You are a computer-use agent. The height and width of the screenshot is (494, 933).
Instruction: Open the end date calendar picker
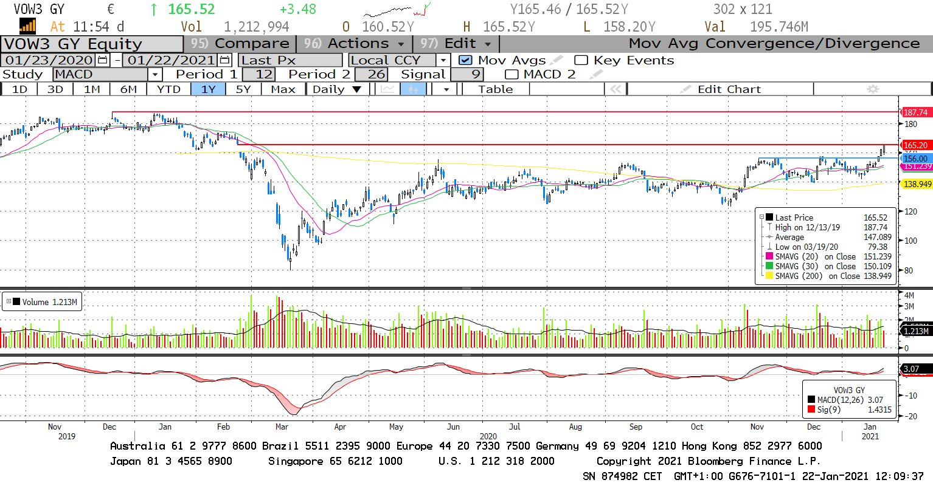click(x=225, y=60)
